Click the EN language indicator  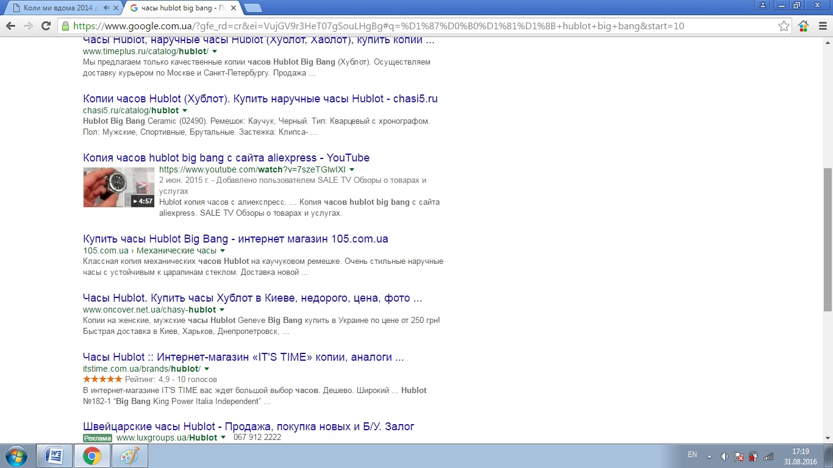(x=692, y=455)
